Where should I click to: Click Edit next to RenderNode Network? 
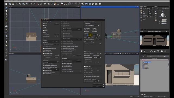(x=57, y=44)
